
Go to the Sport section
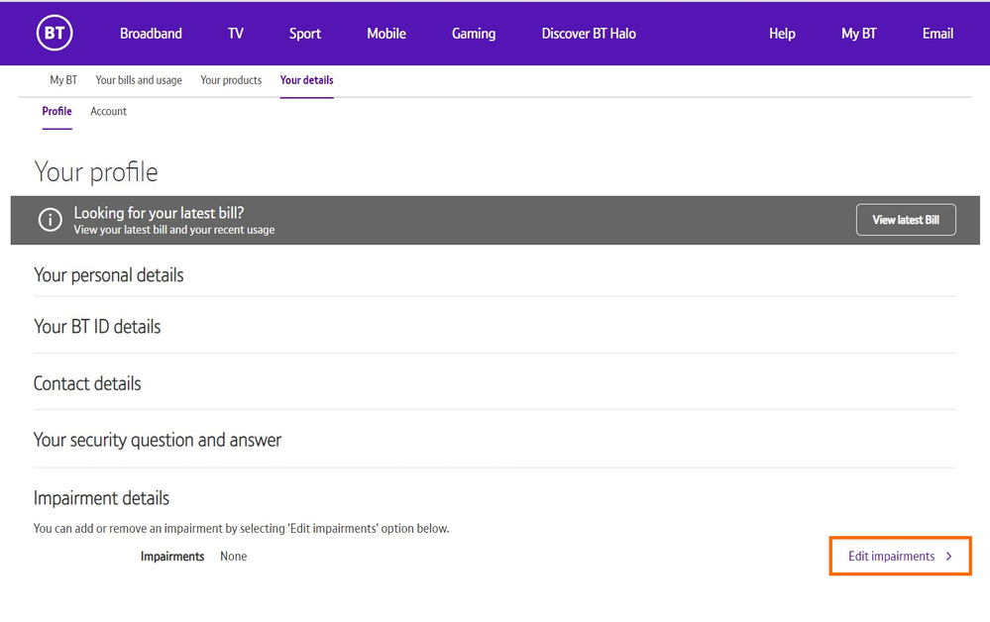[304, 34]
